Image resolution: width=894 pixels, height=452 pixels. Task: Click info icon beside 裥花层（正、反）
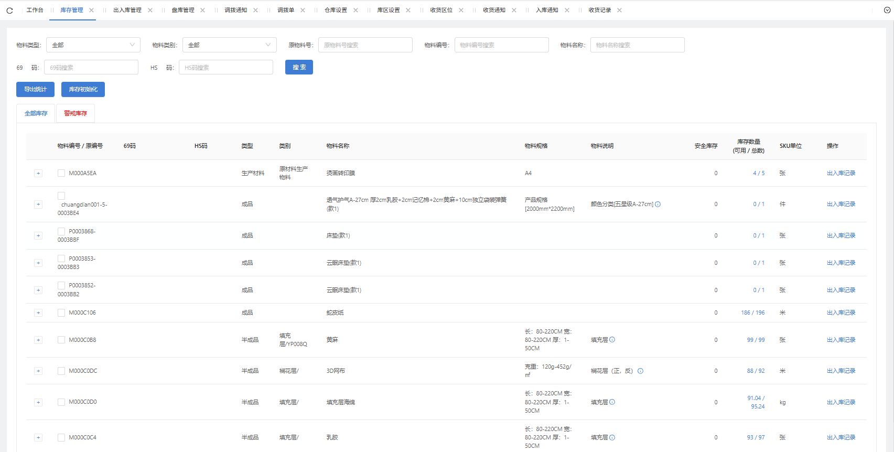(640, 371)
